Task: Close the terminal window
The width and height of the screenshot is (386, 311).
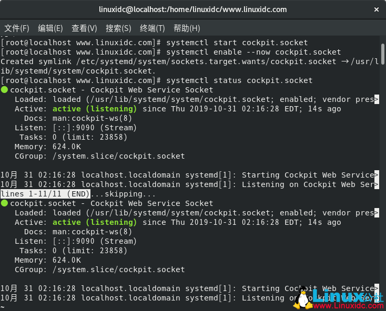Action: click(x=377, y=9)
